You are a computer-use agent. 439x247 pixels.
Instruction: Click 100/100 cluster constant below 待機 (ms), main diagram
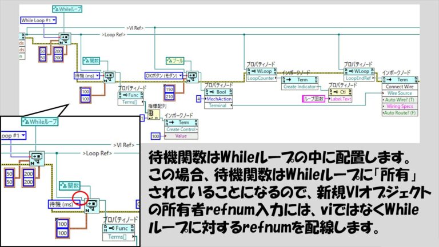85,95
